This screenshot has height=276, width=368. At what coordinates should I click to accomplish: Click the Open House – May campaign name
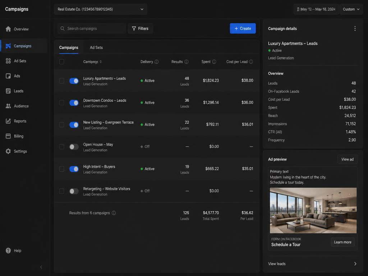tap(98, 144)
